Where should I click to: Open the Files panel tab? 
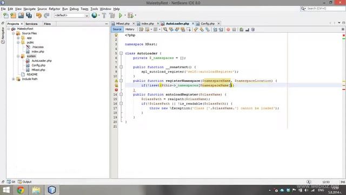coord(47,24)
